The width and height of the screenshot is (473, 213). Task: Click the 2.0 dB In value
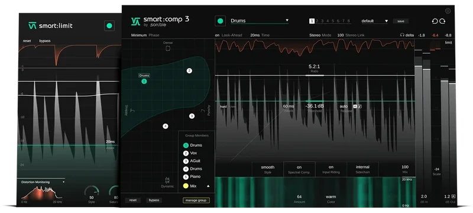click(424, 196)
